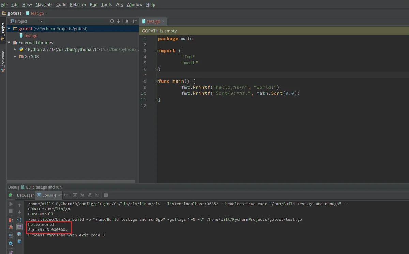Open the View menu
Viewport: 409px width, 254px height.
tap(27, 4)
